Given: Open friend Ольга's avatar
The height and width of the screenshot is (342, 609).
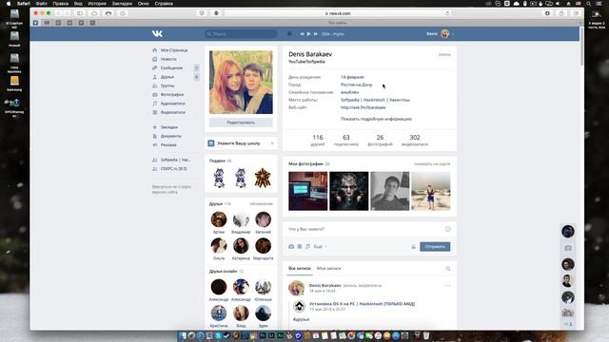Looking at the screenshot, I should click(219, 246).
